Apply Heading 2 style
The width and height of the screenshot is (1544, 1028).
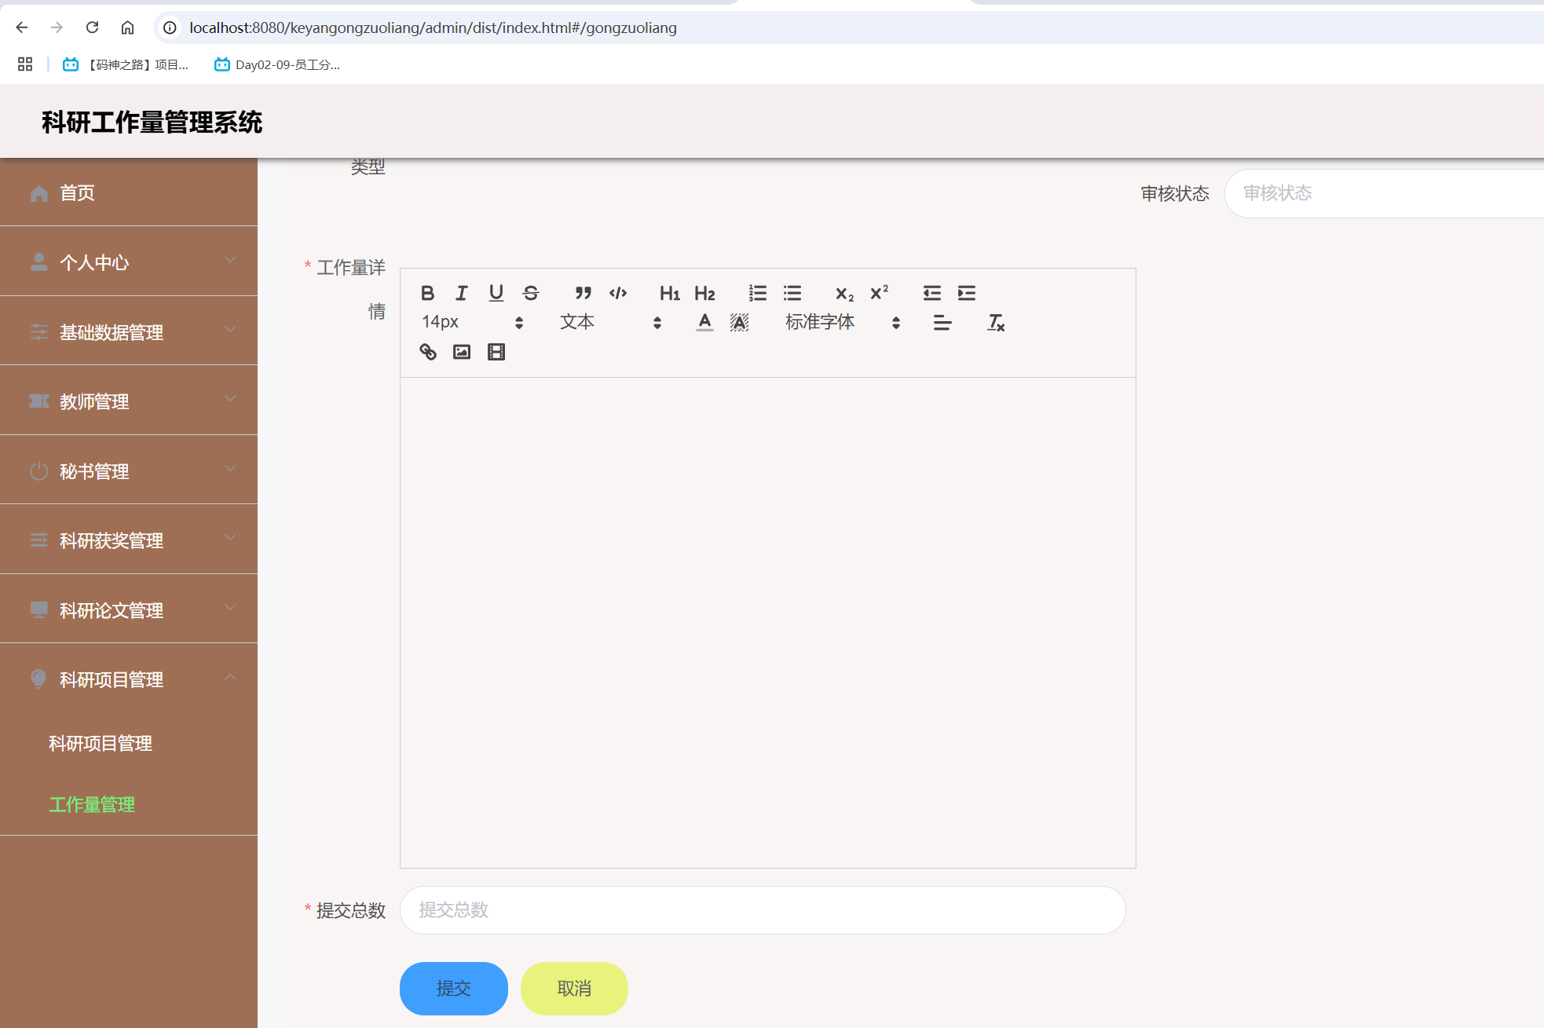(704, 293)
